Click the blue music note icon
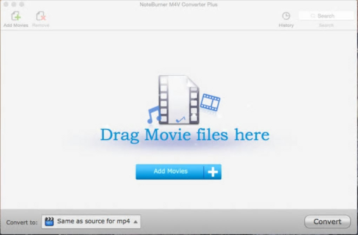358x235 pixels. 154,115
